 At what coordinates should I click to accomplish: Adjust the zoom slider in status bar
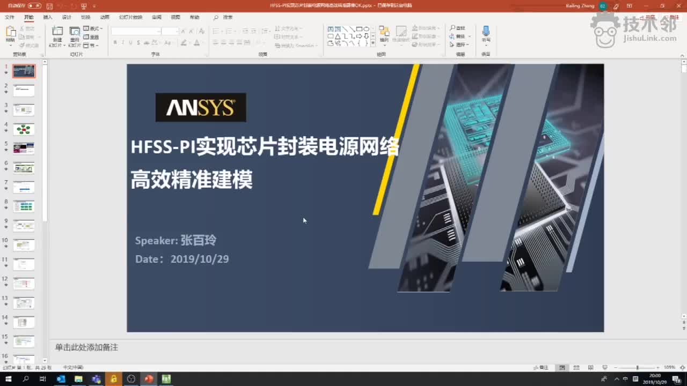637,367
